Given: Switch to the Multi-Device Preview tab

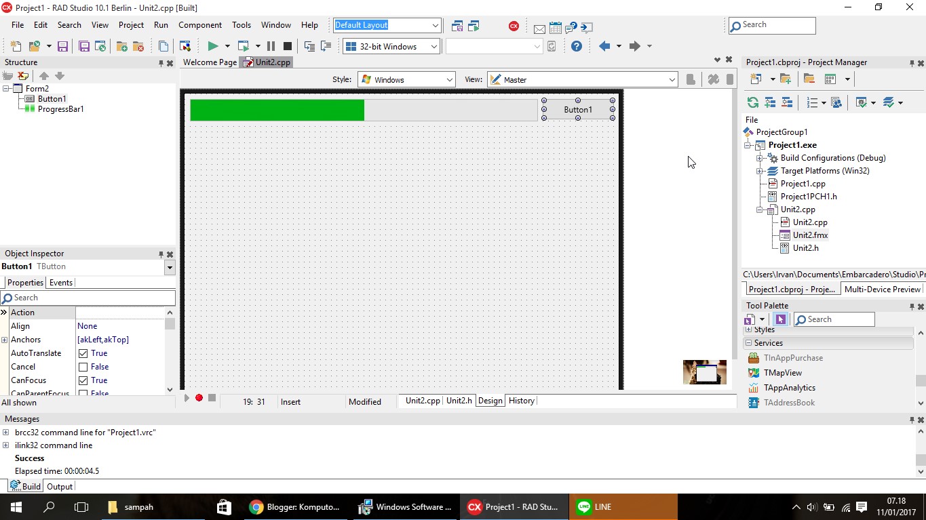Looking at the screenshot, I should 882,289.
